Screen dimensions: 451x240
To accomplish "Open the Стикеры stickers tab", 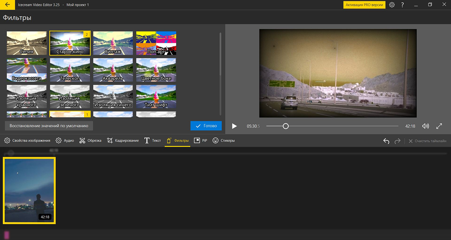I will (224, 140).
